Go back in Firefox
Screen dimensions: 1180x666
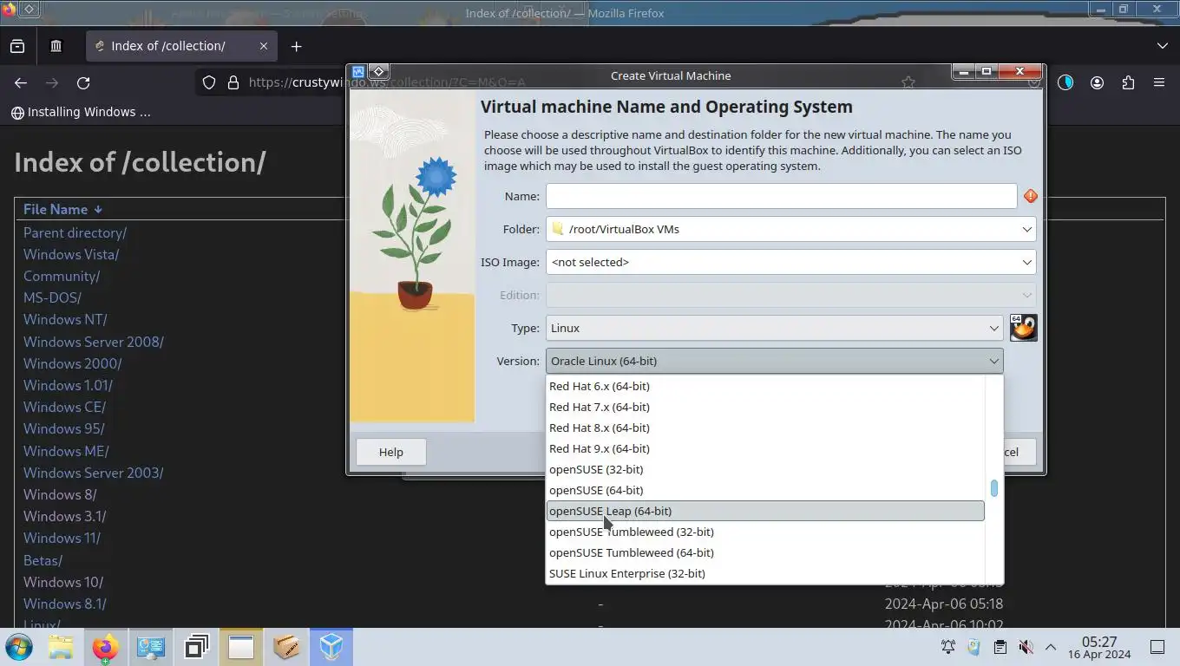[x=21, y=82]
